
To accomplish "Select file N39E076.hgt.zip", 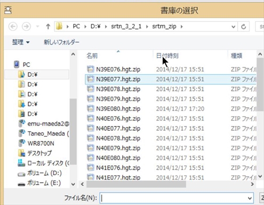I will 118,69.
